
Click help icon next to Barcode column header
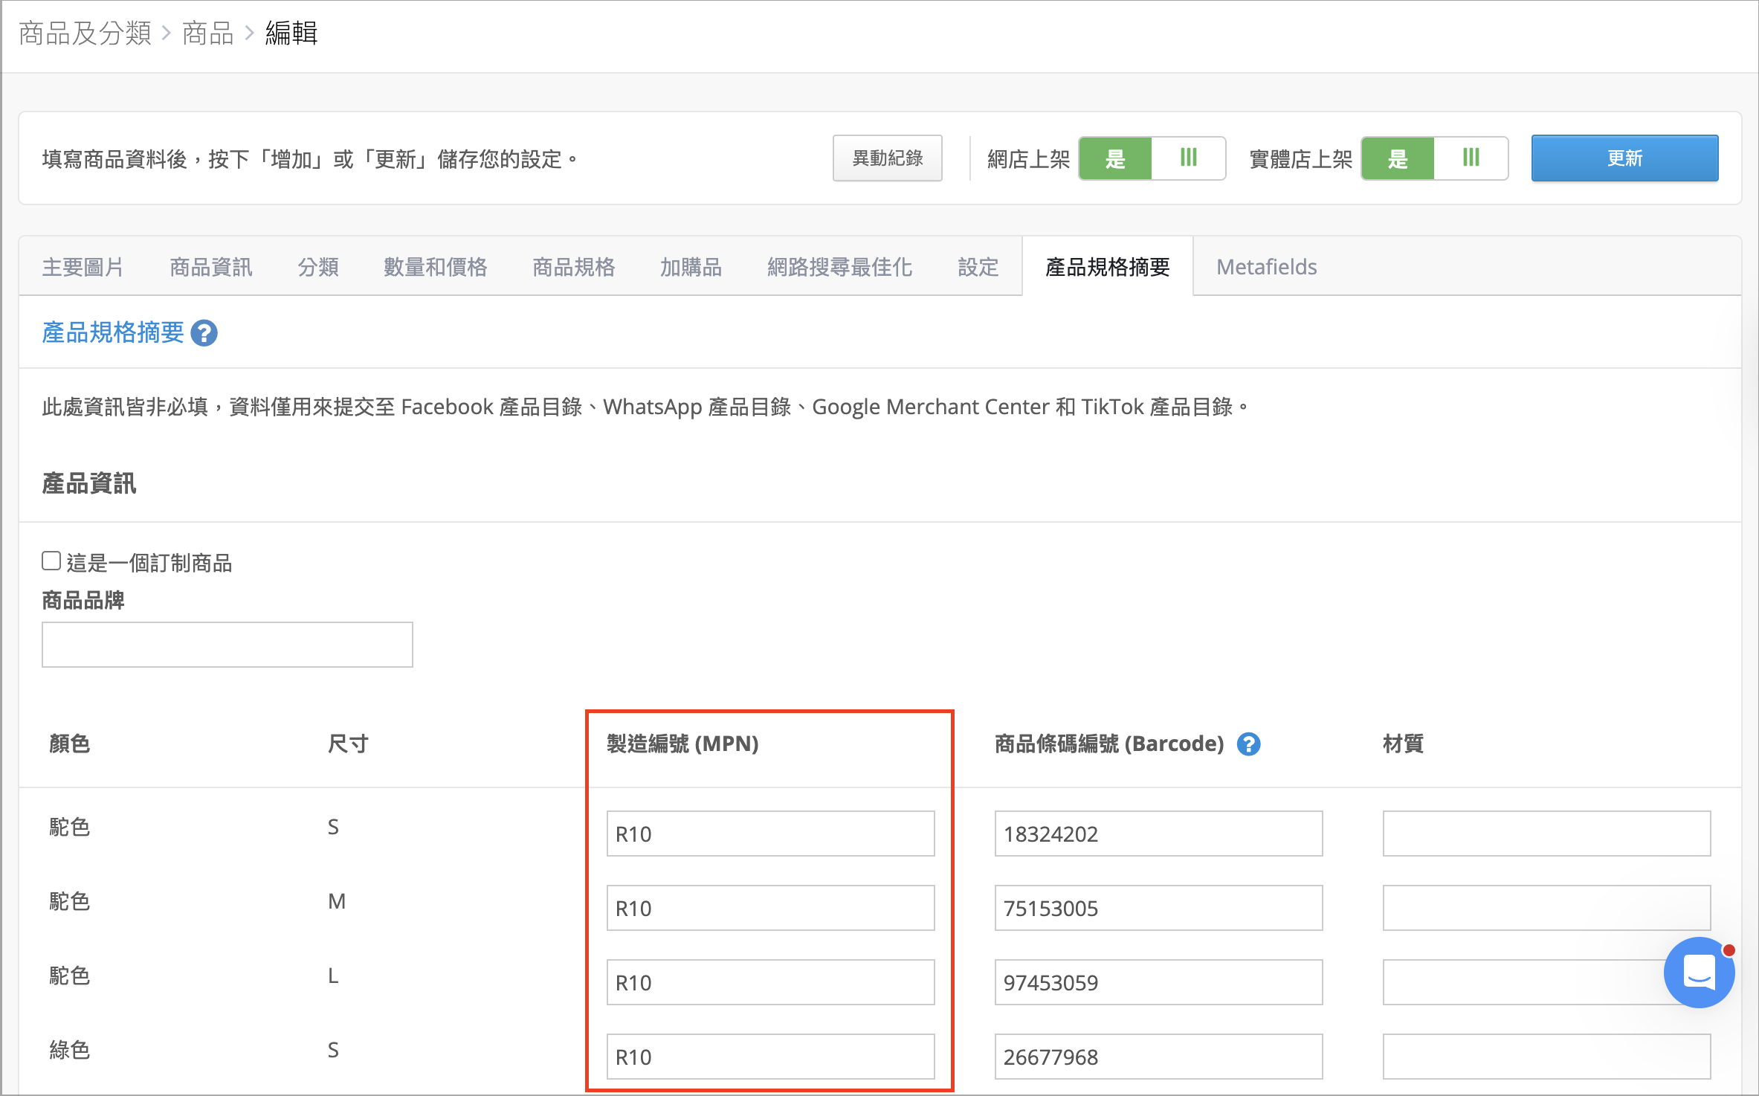[x=1248, y=744]
